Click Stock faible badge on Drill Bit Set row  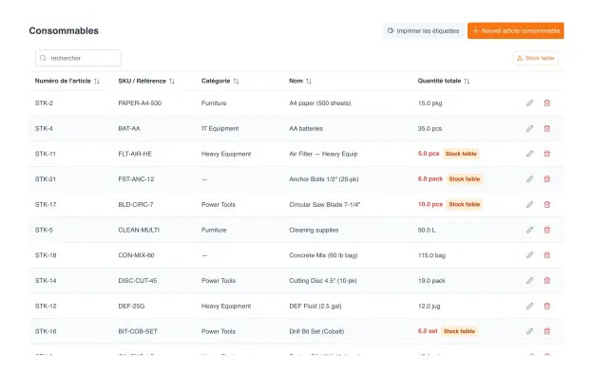click(x=459, y=331)
